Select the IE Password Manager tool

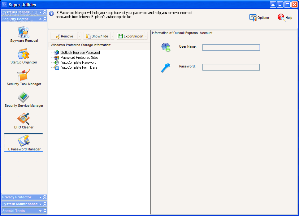point(24,143)
